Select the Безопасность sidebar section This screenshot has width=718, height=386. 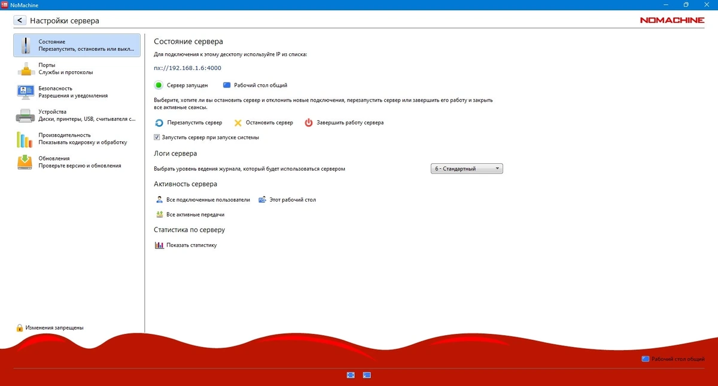click(77, 92)
